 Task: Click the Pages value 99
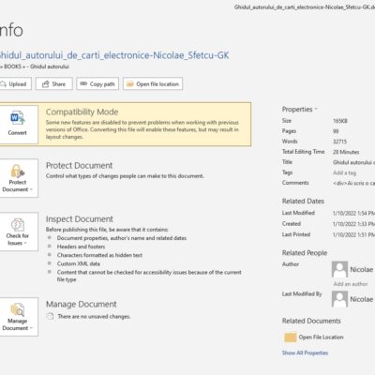336,131
